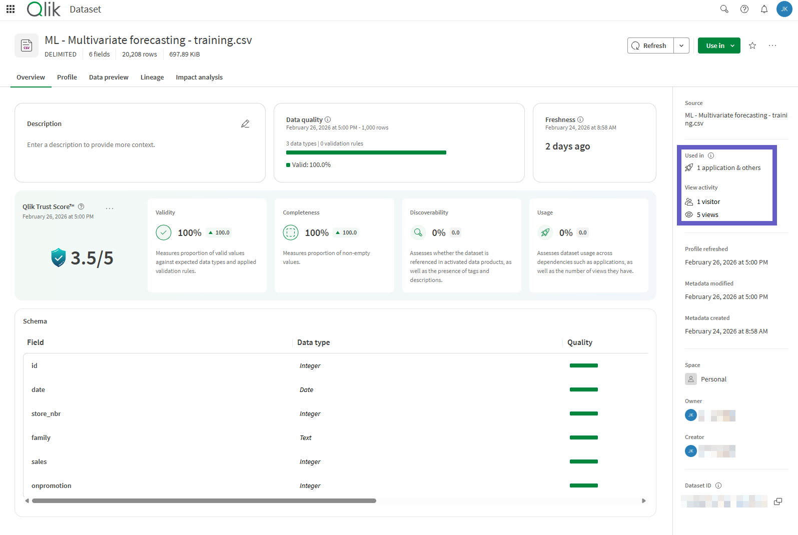Open the Qlik Trust Score more options

[x=110, y=208]
